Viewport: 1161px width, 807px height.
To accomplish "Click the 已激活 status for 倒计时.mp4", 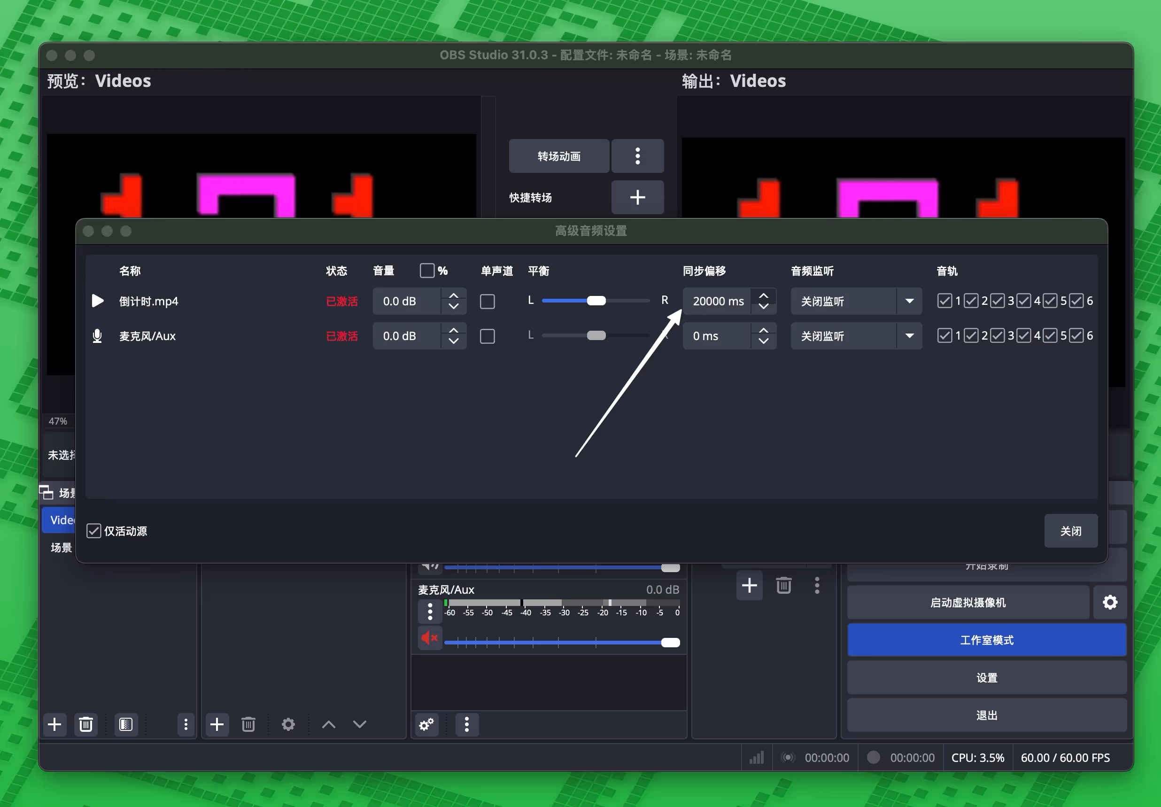I will (342, 302).
